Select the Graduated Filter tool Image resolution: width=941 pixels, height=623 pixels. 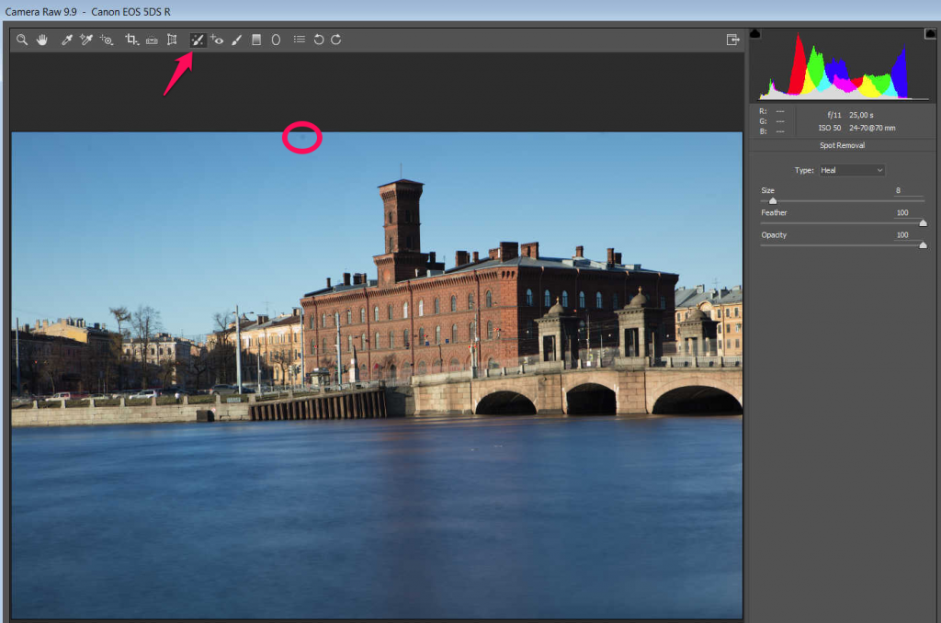(256, 40)
